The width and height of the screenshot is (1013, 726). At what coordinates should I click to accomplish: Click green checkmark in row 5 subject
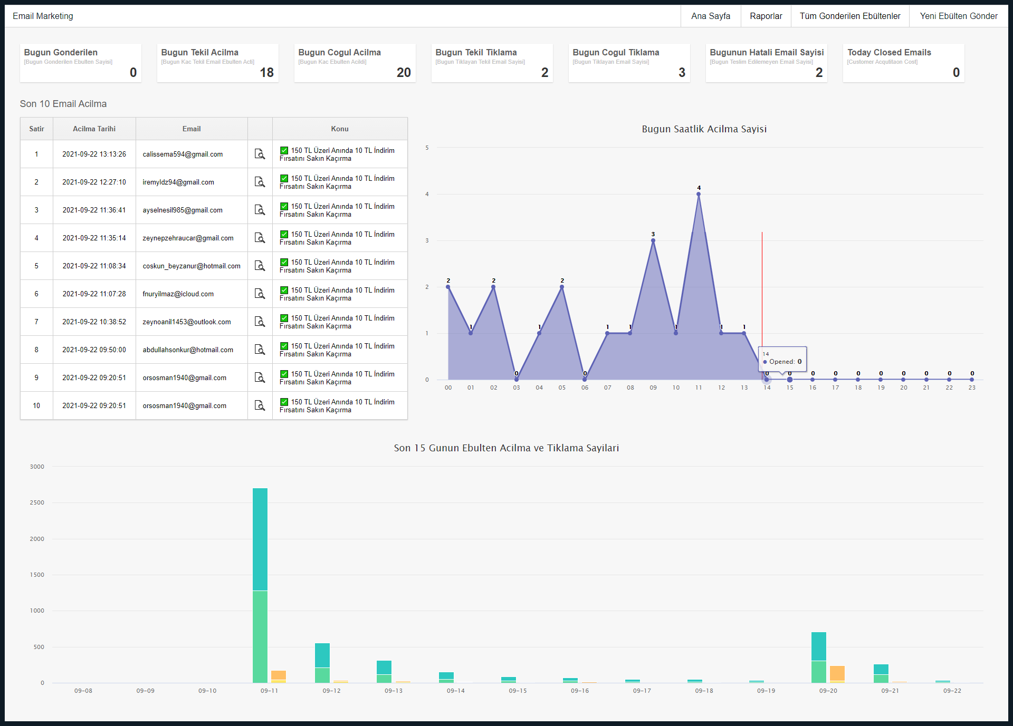[x=284, y=262]
